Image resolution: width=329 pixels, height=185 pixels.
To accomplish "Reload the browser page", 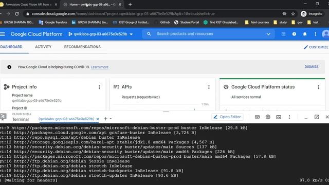I will pyautogui.click(x=17, y=14).
